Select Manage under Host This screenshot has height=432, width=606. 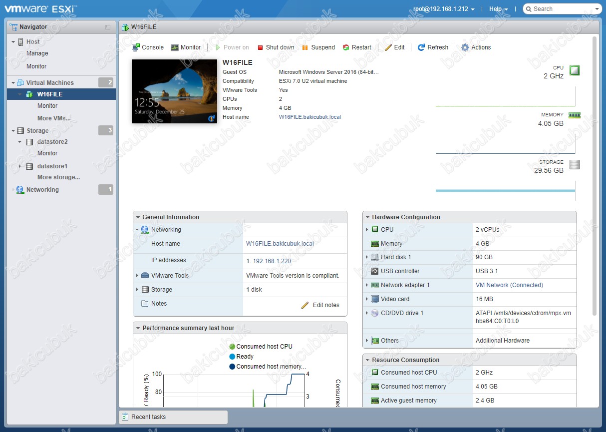37,53
